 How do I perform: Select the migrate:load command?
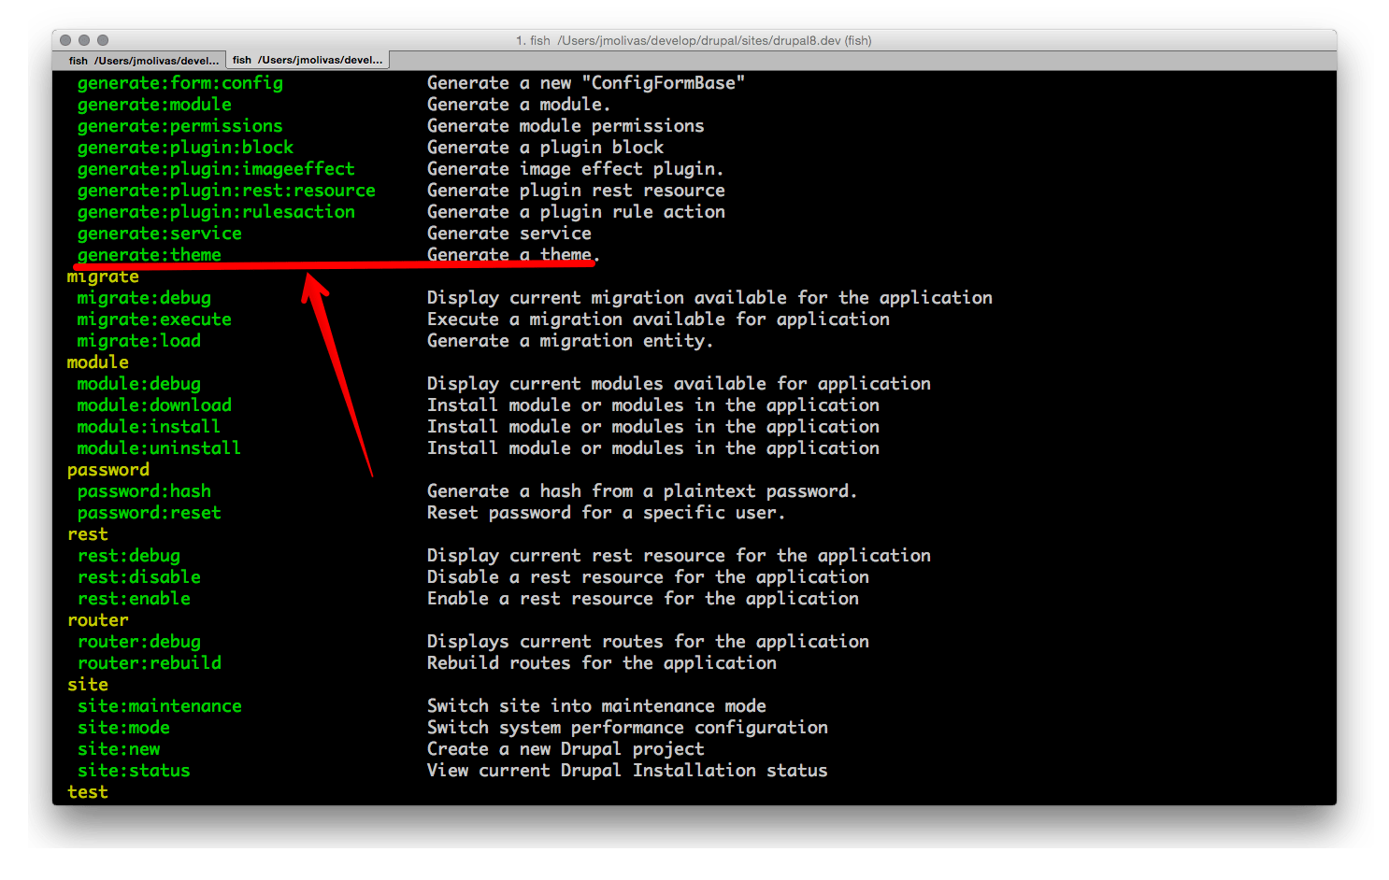(139, 341)
